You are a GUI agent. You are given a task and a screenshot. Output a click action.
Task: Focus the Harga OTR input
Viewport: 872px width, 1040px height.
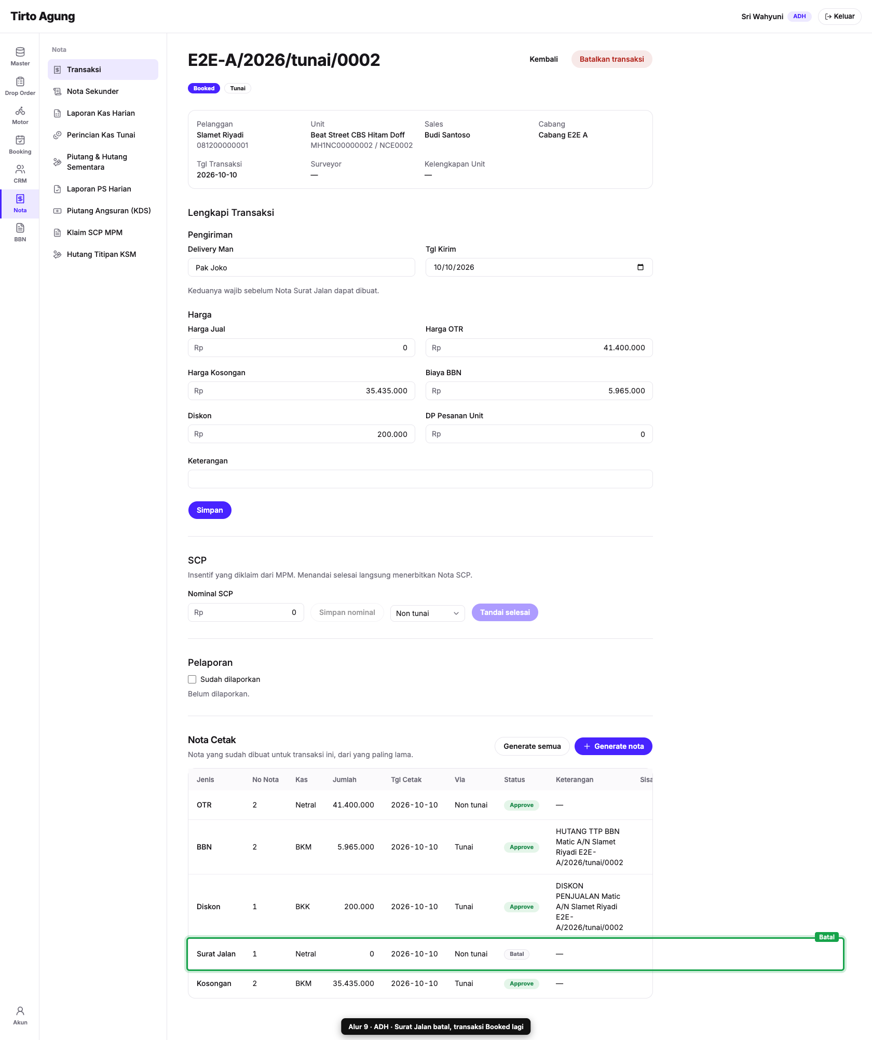[x=539, y=348]
